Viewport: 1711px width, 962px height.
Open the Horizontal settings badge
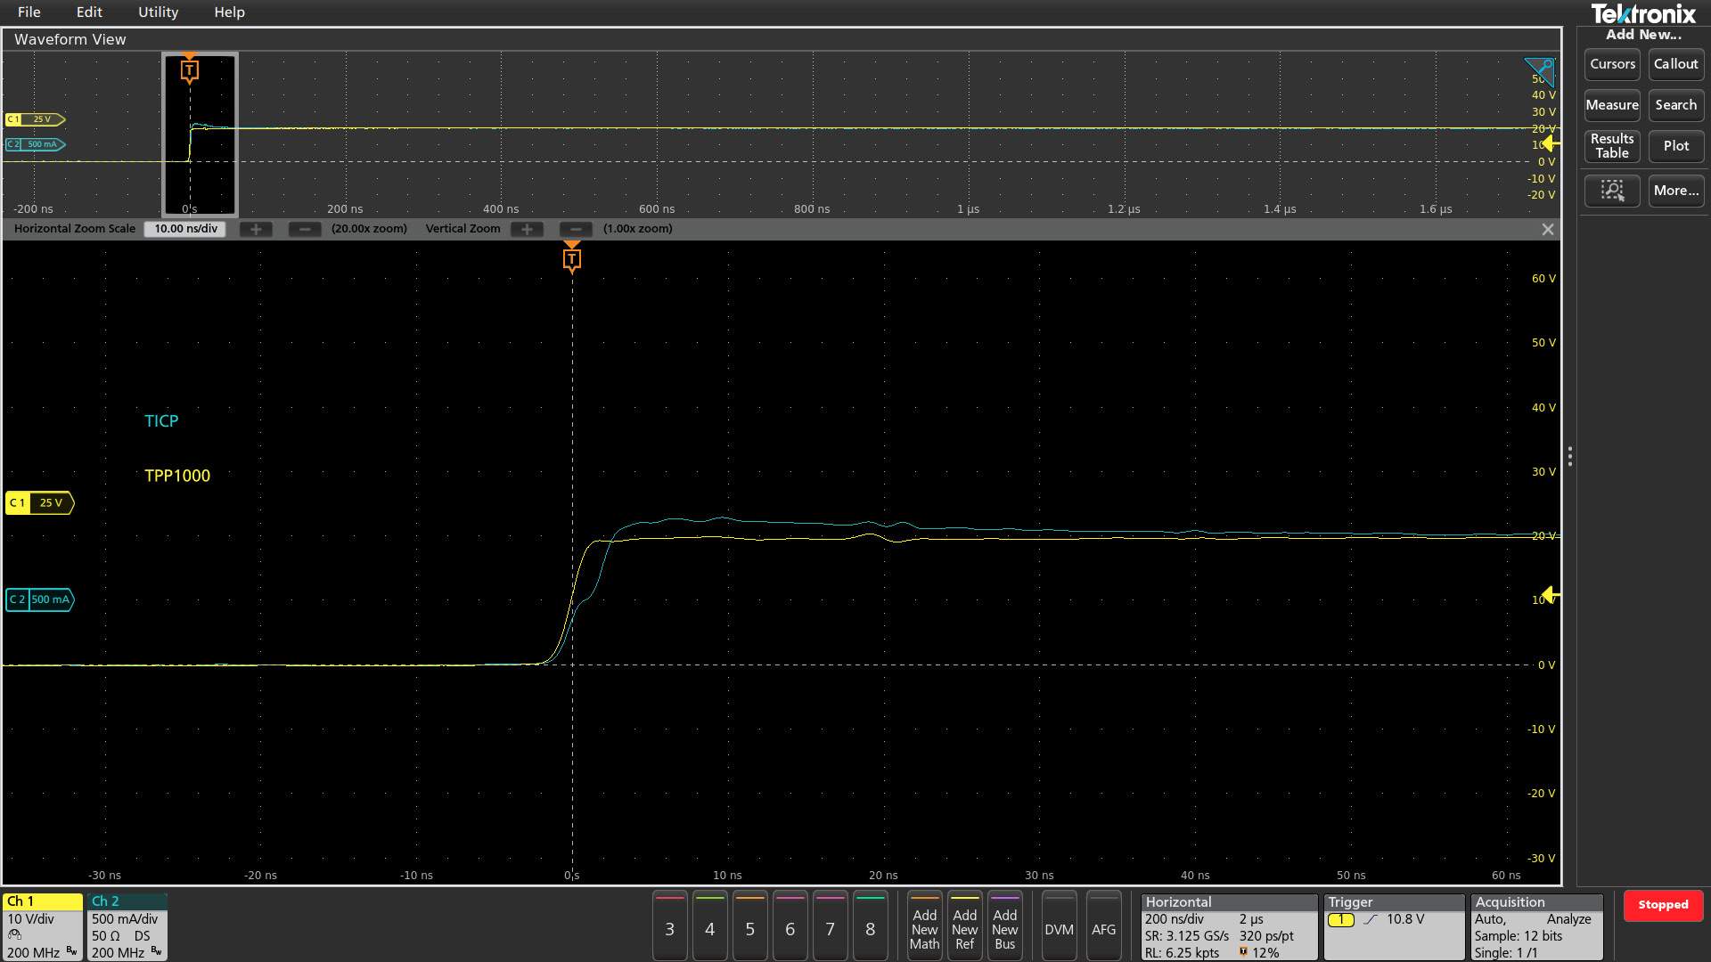(x=1228, y=926)
